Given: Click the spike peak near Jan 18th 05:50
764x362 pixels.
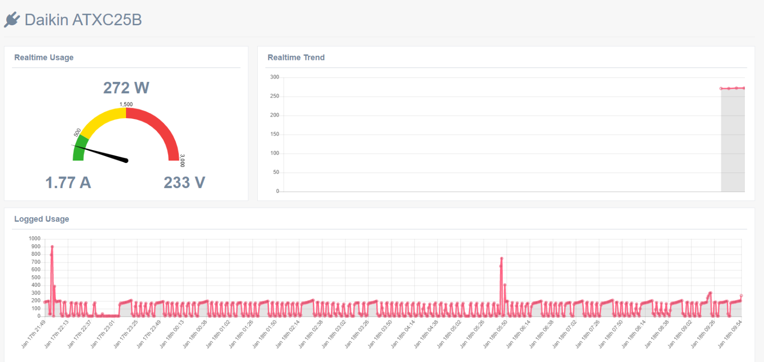Looking at the screenshot, I should coord(501,259).
